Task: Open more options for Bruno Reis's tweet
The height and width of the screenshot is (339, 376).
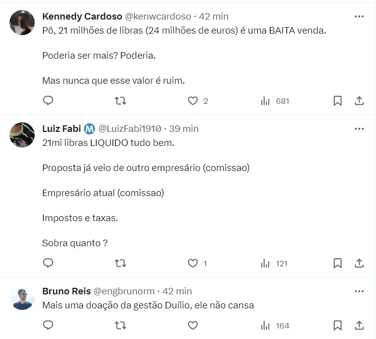Action: click(x=359, y=291)
